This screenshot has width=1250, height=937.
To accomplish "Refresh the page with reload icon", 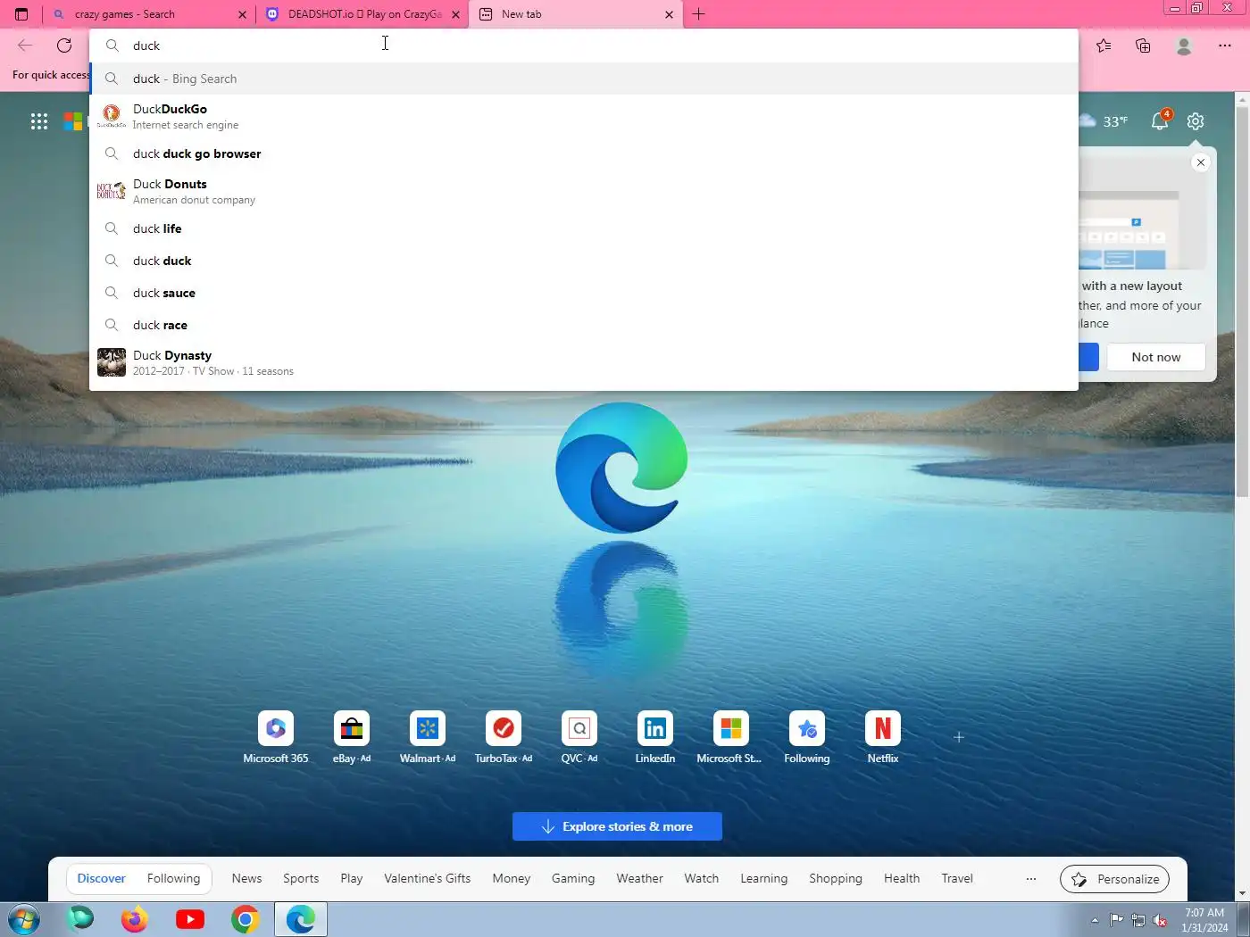I will click(64, 46).
